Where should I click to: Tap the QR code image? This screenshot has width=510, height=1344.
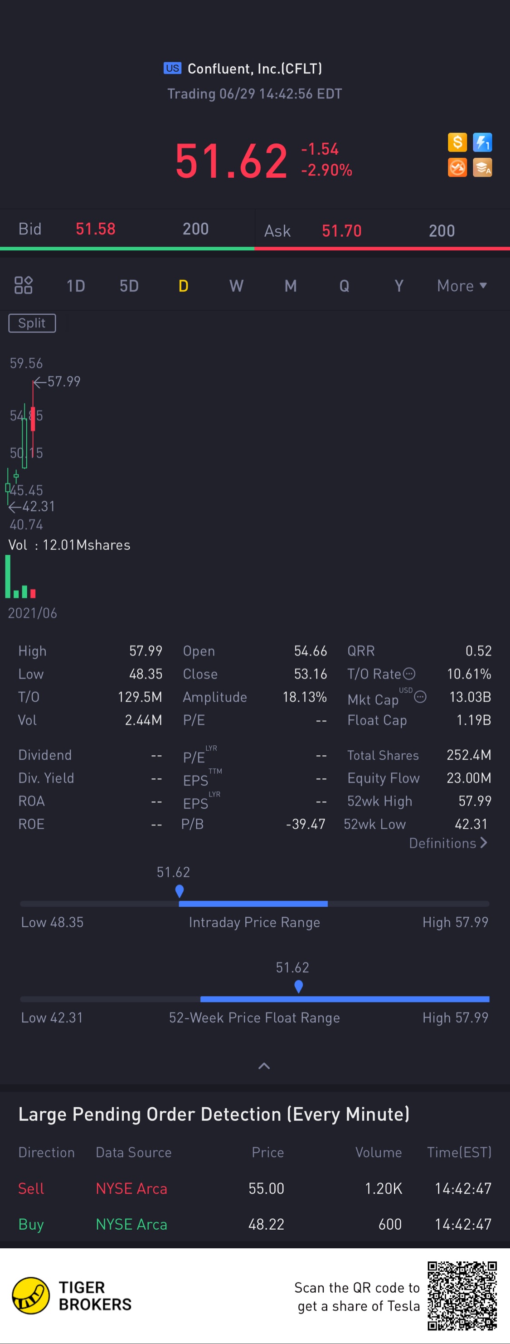[462, 1295]
